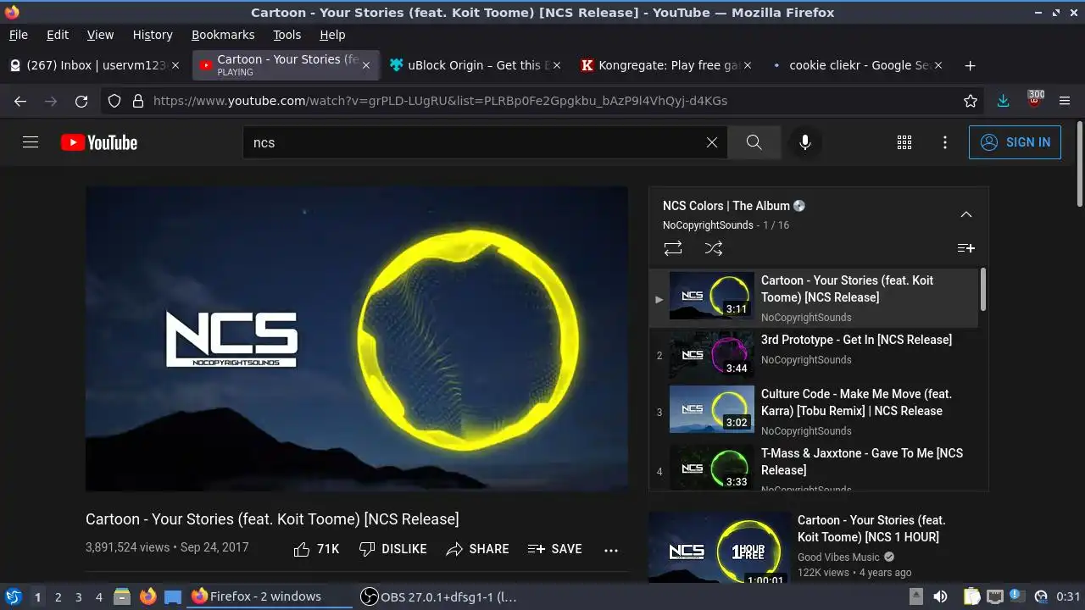Click thumbnail of currently playing playlist item
This screenshot has height=610, width=1085.
(711, 296)
